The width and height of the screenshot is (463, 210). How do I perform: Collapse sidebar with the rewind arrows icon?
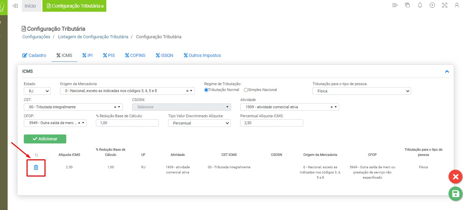click(x=15, y=6)
